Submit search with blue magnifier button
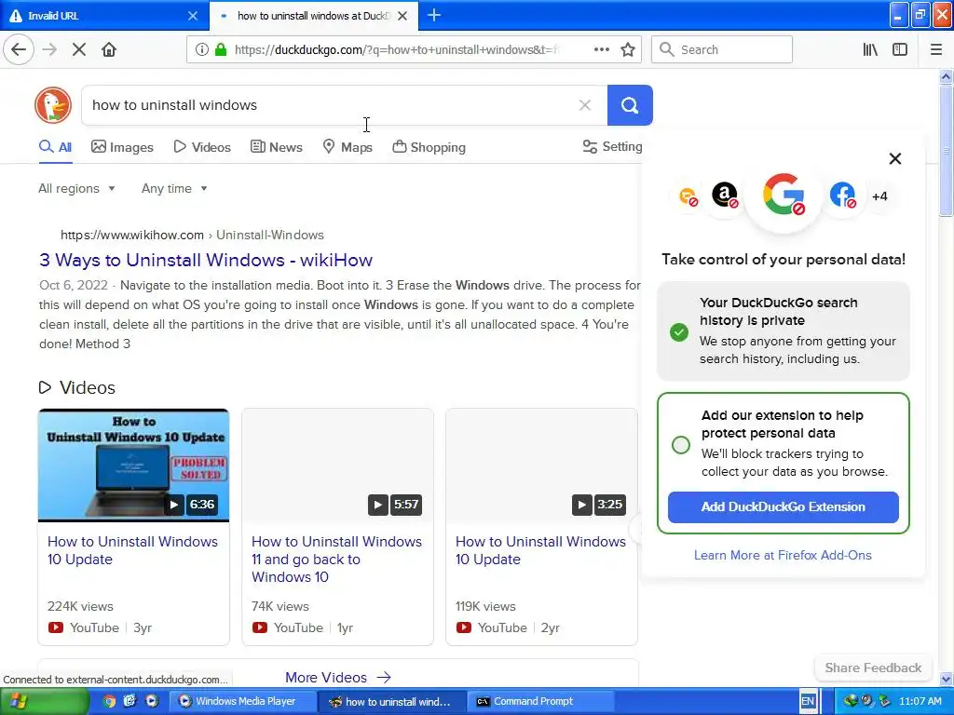 click(630, 105)
